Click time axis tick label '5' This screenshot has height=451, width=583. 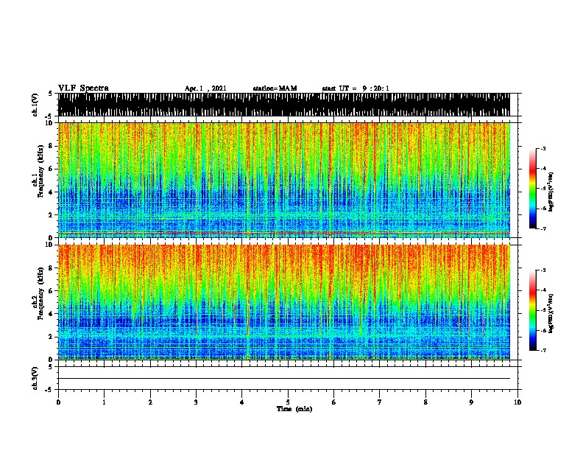point(288,402)
